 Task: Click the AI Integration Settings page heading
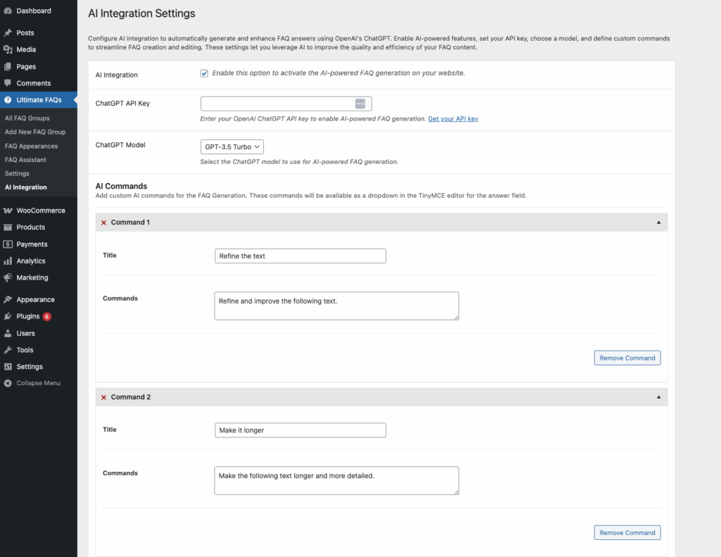pos(142,13)
